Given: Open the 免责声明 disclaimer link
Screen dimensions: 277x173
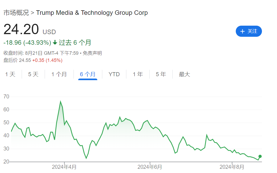Looking at the screenshot, I should pos(93,53).
